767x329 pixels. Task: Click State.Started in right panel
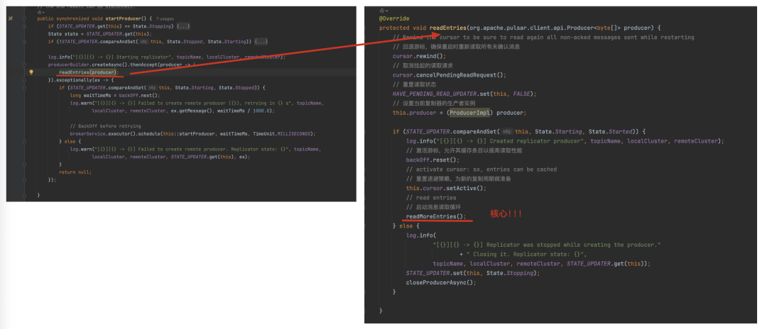coord(611,132)
